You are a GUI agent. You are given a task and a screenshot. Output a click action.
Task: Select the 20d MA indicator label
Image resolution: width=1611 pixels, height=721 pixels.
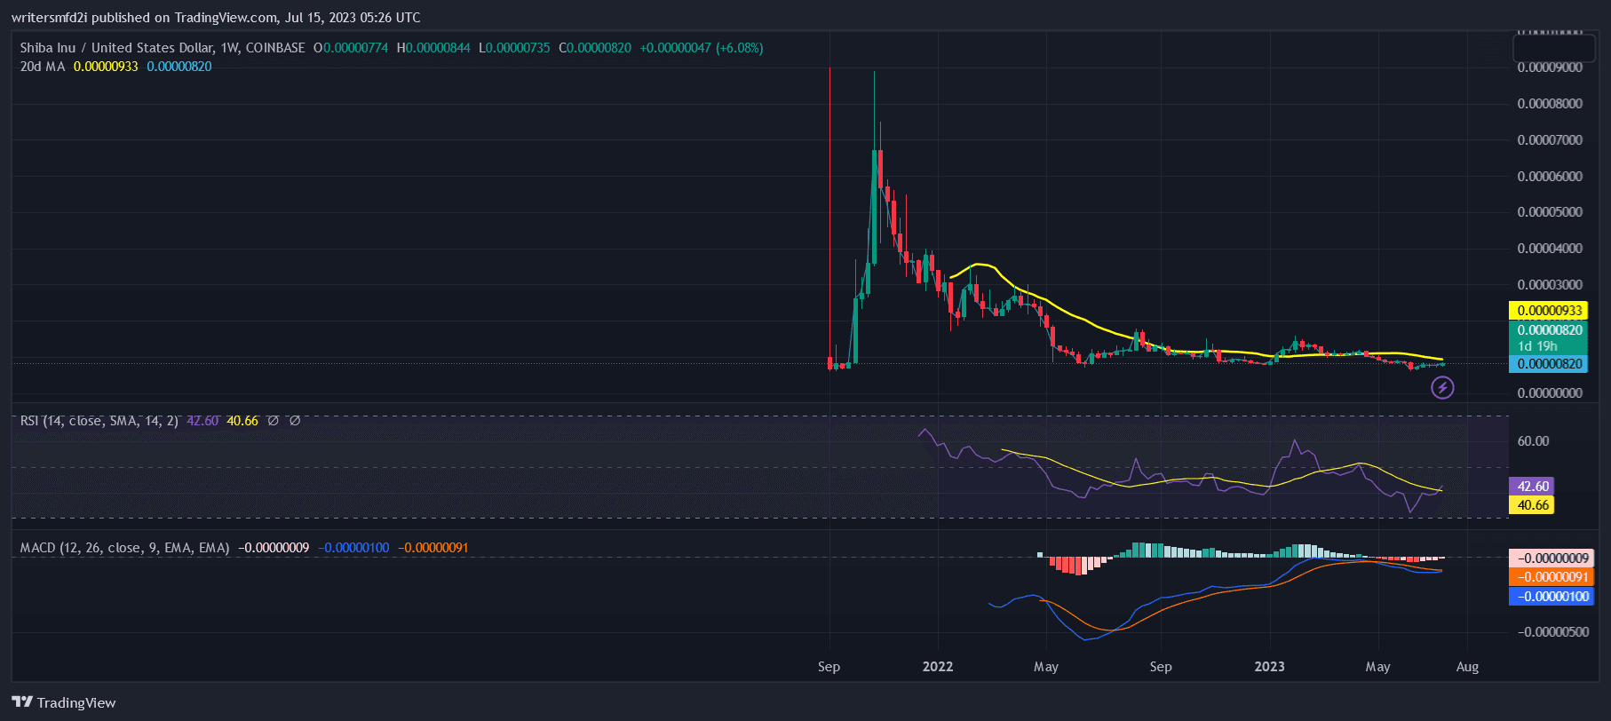[43, 67]
